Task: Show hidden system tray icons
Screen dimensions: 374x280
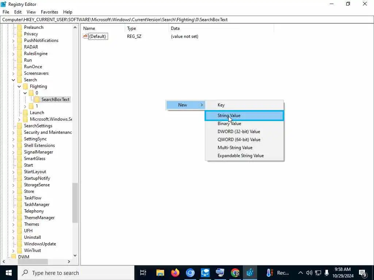Action: 301,273
